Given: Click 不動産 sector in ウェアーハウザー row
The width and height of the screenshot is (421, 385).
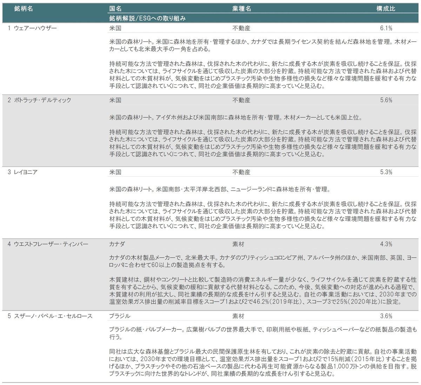Looking at the screenshot, I should click(241, 28).
